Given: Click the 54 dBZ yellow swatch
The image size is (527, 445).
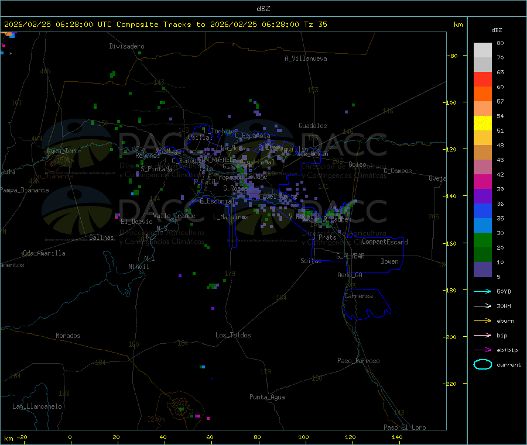Looking at the screenshot, I should point(482,123).
